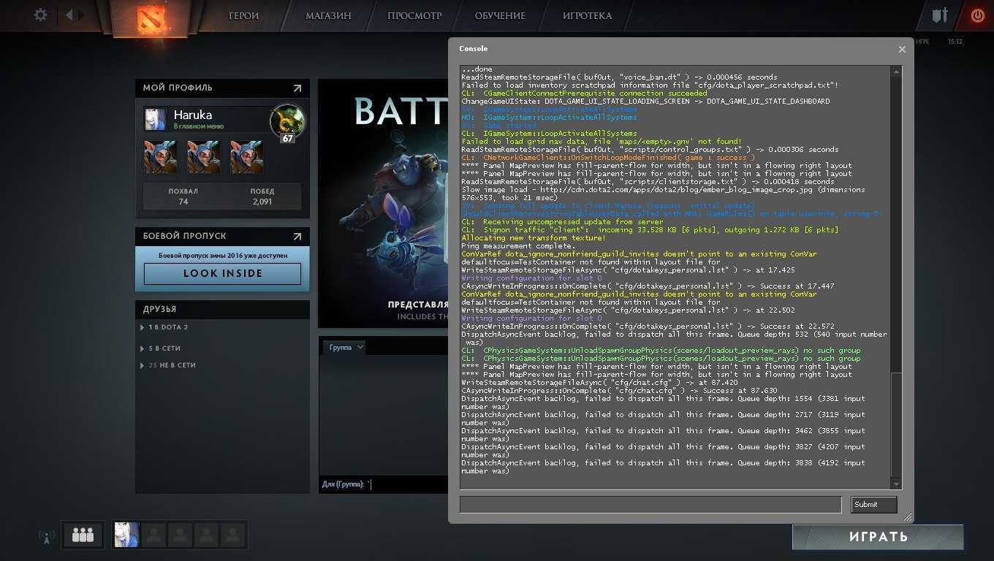Click the Haruka profile name
Image resolution: width=994 pixels, height=561 pixels.
point(193,115)
